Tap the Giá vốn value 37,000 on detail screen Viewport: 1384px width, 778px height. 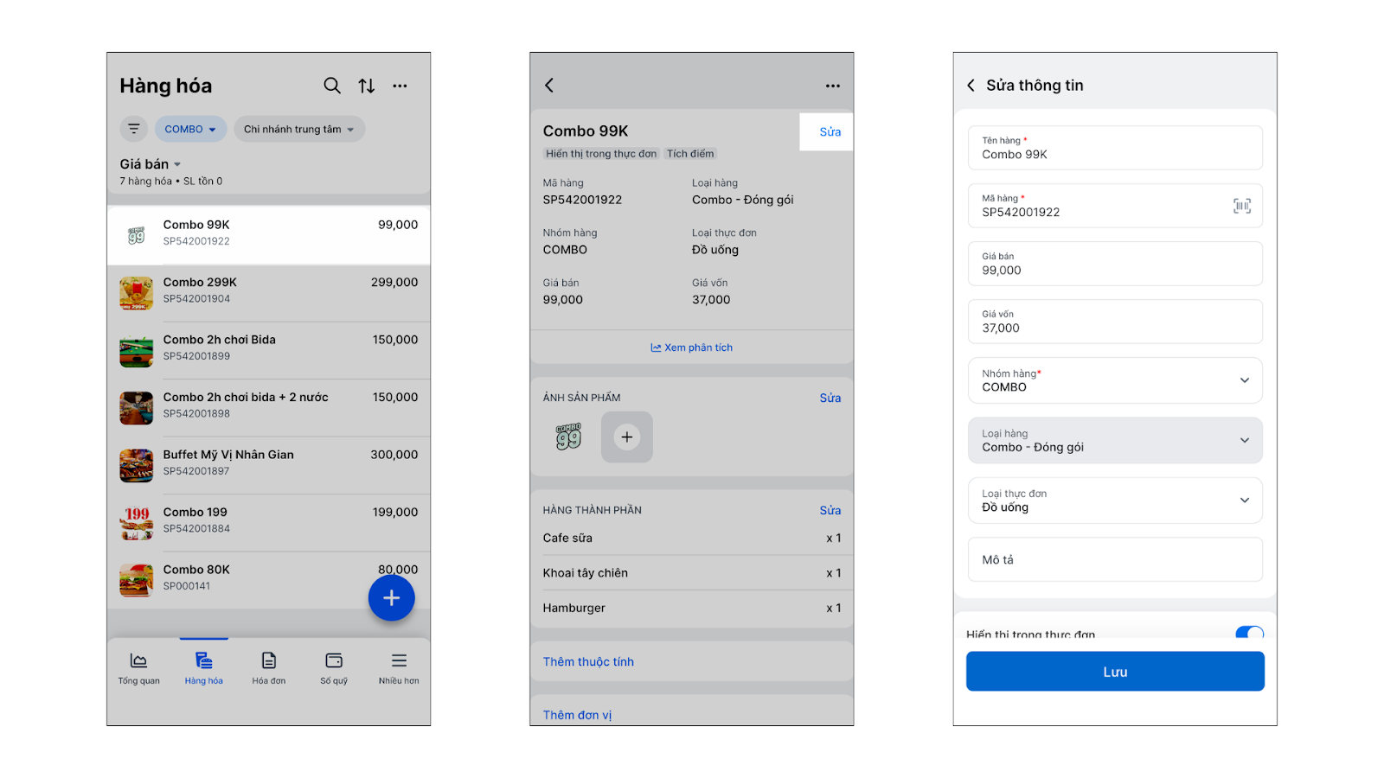tap(711, 300)
